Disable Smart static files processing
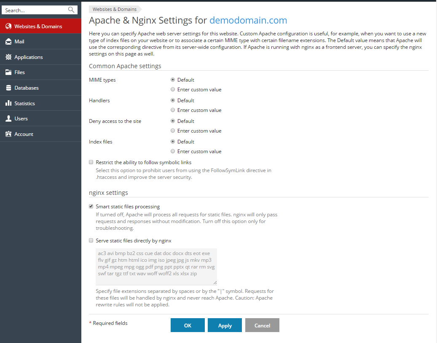Screen dimensions: 437x343 [91, 206]
